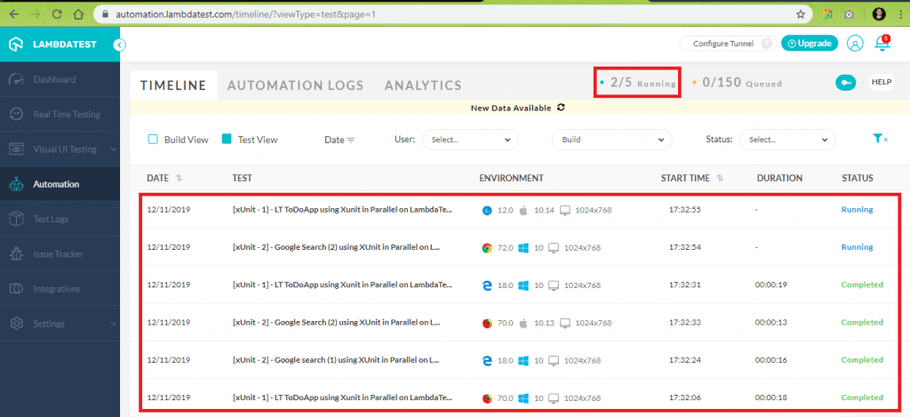Toggle the Test View checkbox

(x=227, y=140)
